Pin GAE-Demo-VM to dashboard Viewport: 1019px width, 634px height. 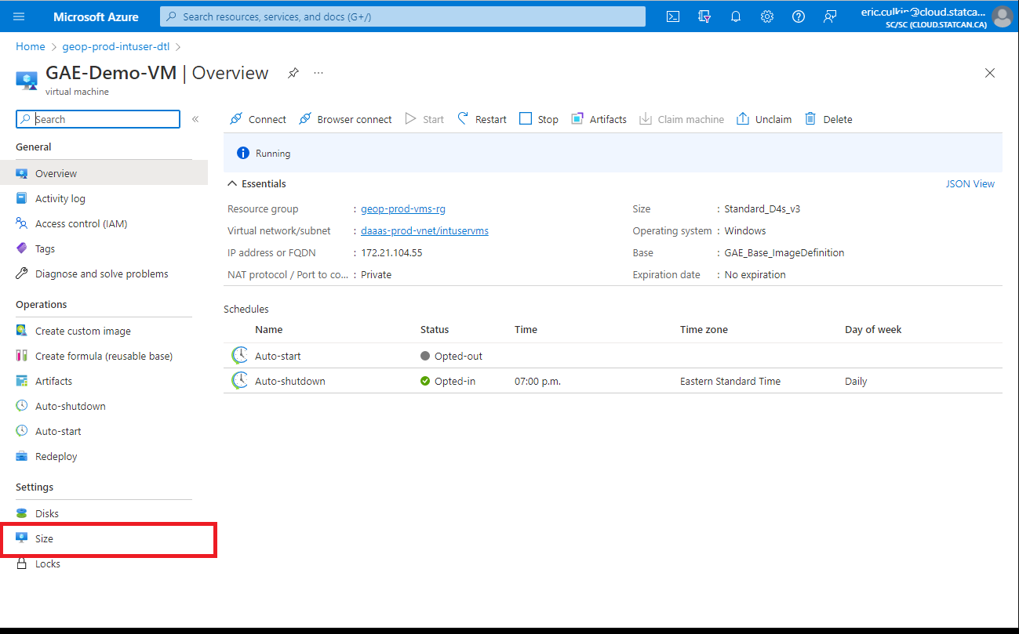(x=293, y=73)
